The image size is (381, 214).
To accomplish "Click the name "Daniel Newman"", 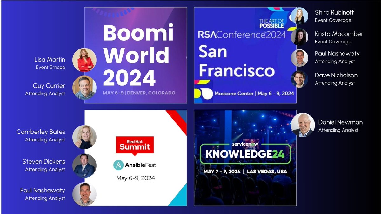I will click(340, 122).
